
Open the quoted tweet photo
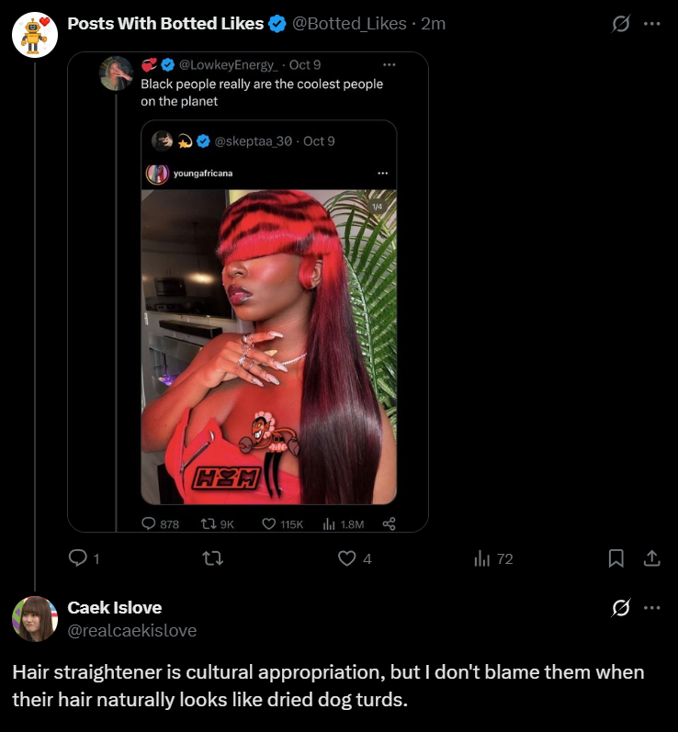[x=268, y=346]
